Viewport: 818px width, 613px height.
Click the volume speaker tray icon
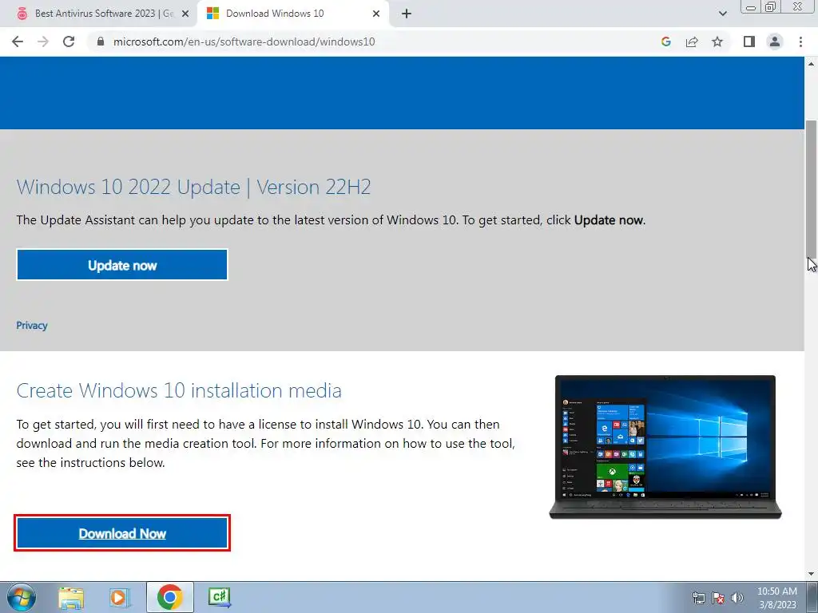[737, 598]
